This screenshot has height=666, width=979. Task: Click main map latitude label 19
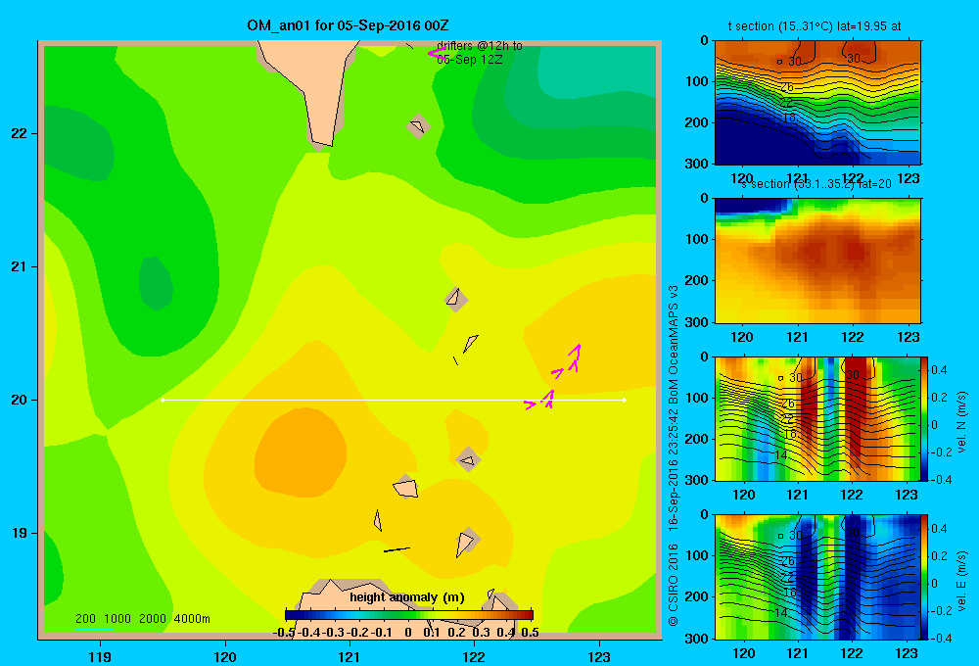tap(20, 533)
